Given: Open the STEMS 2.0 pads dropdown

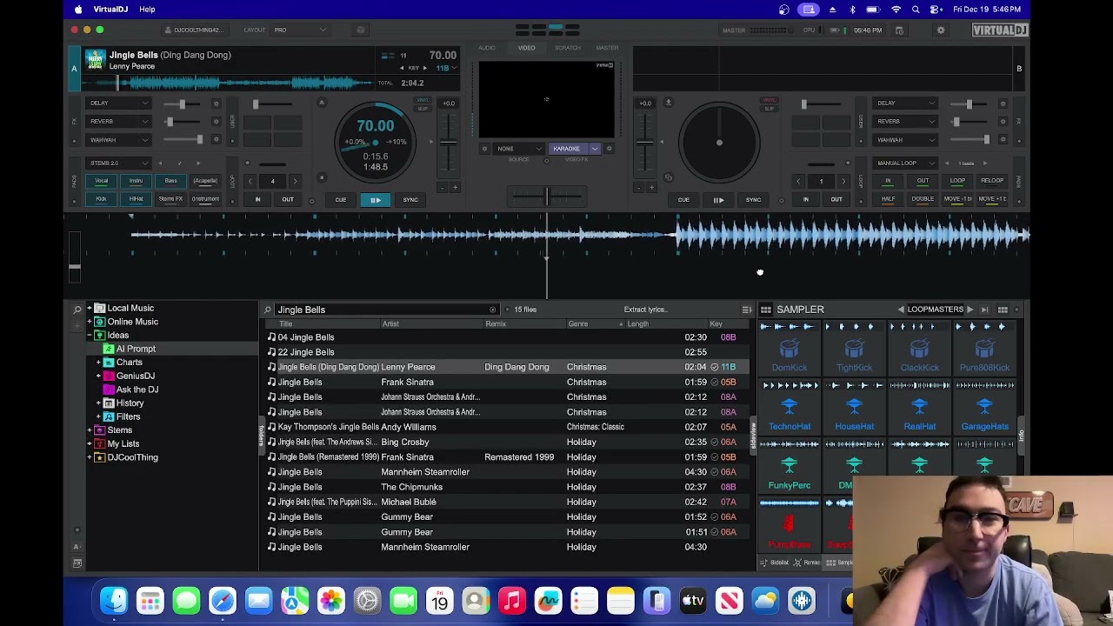Looking at the screenshot, I should [119, 163].
